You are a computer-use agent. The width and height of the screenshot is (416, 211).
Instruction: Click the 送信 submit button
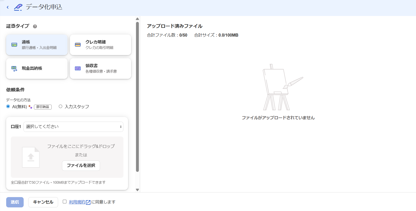[15, 202]
